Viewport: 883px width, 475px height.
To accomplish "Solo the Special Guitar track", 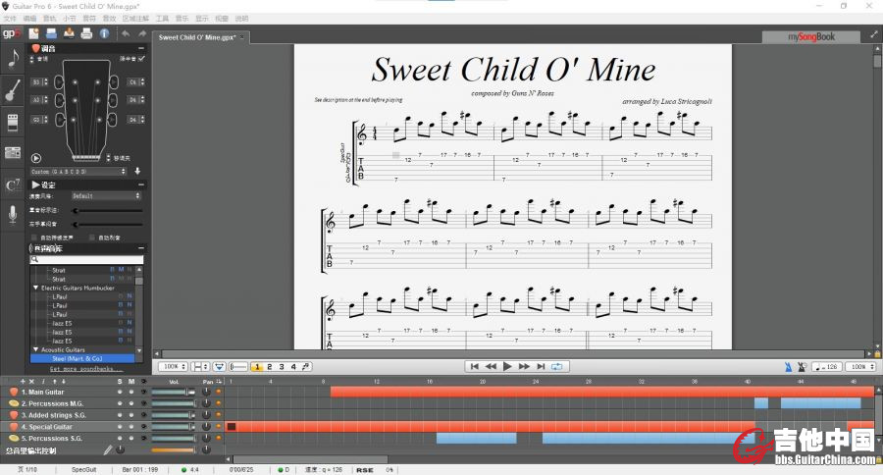I will coord(121,427).
